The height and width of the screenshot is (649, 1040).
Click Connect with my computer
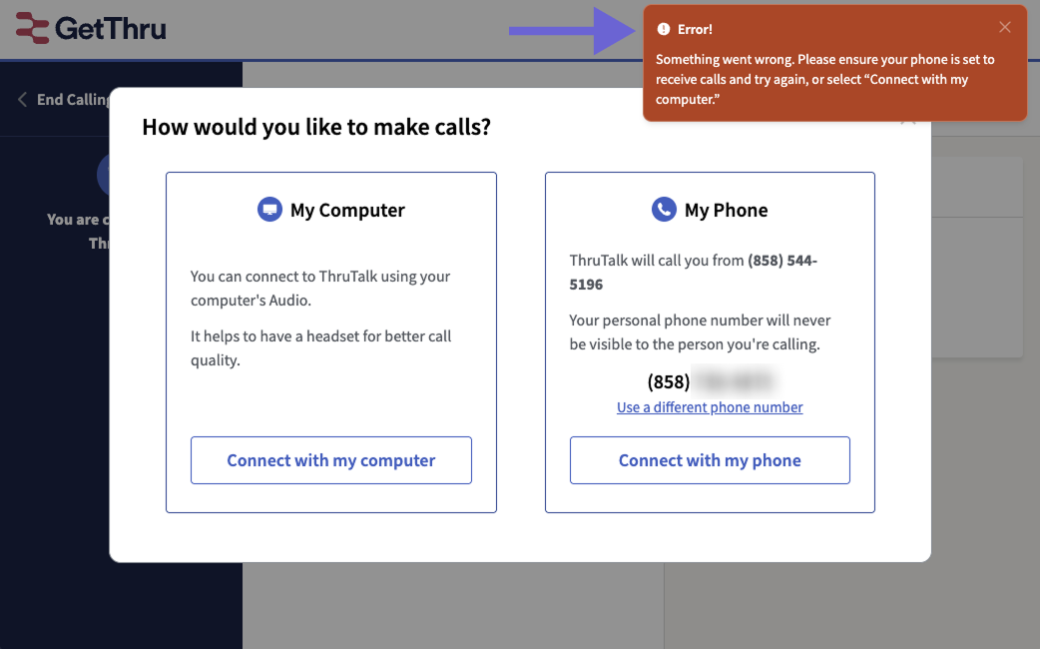point(330,460)
